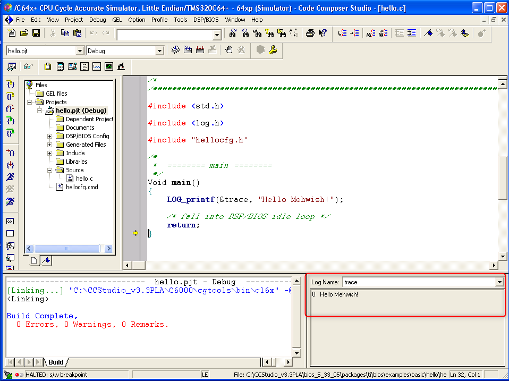Select the Libraries folder in project tree
509x381 pixels.
coord(77,162)
